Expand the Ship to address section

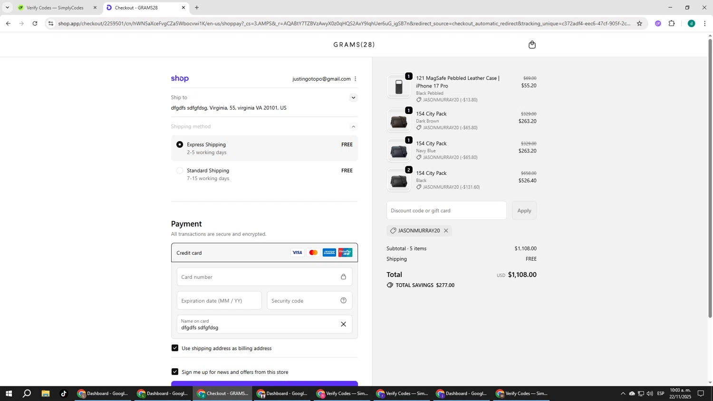click(353, 98)
